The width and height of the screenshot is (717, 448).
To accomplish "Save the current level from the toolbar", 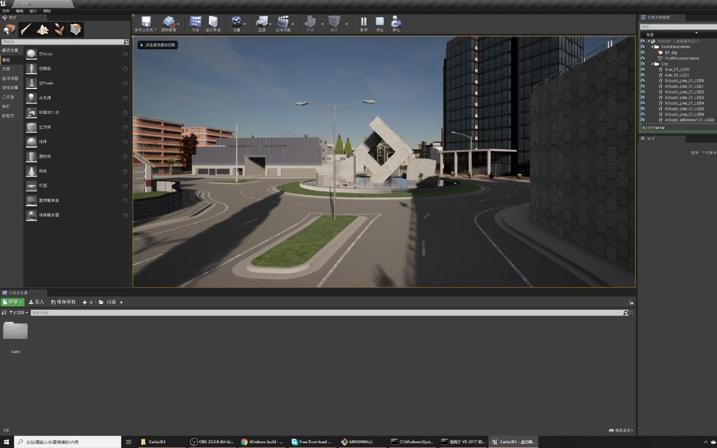I will pyautogui.click(x=146, y=23).
